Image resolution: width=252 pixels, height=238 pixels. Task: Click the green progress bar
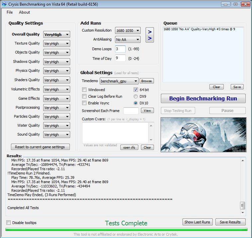pyautogui.click(x=126, y=229)
